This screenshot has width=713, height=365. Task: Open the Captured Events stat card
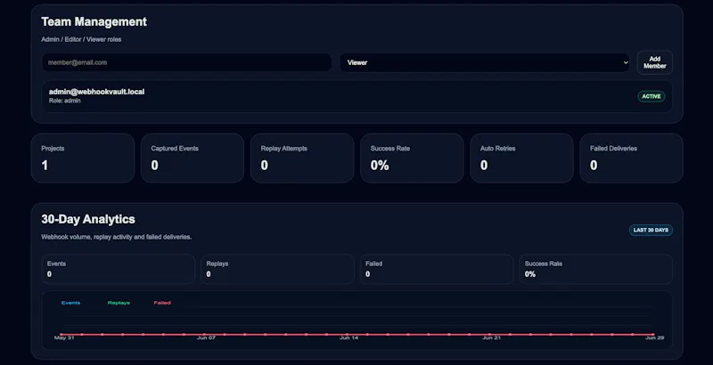pyautogui.click(x=193, y=158)
